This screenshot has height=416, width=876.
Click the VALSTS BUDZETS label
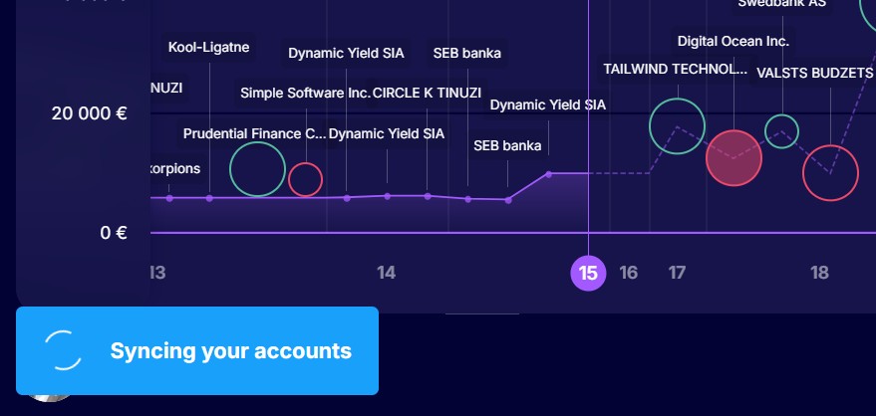[x=814, y=73]
